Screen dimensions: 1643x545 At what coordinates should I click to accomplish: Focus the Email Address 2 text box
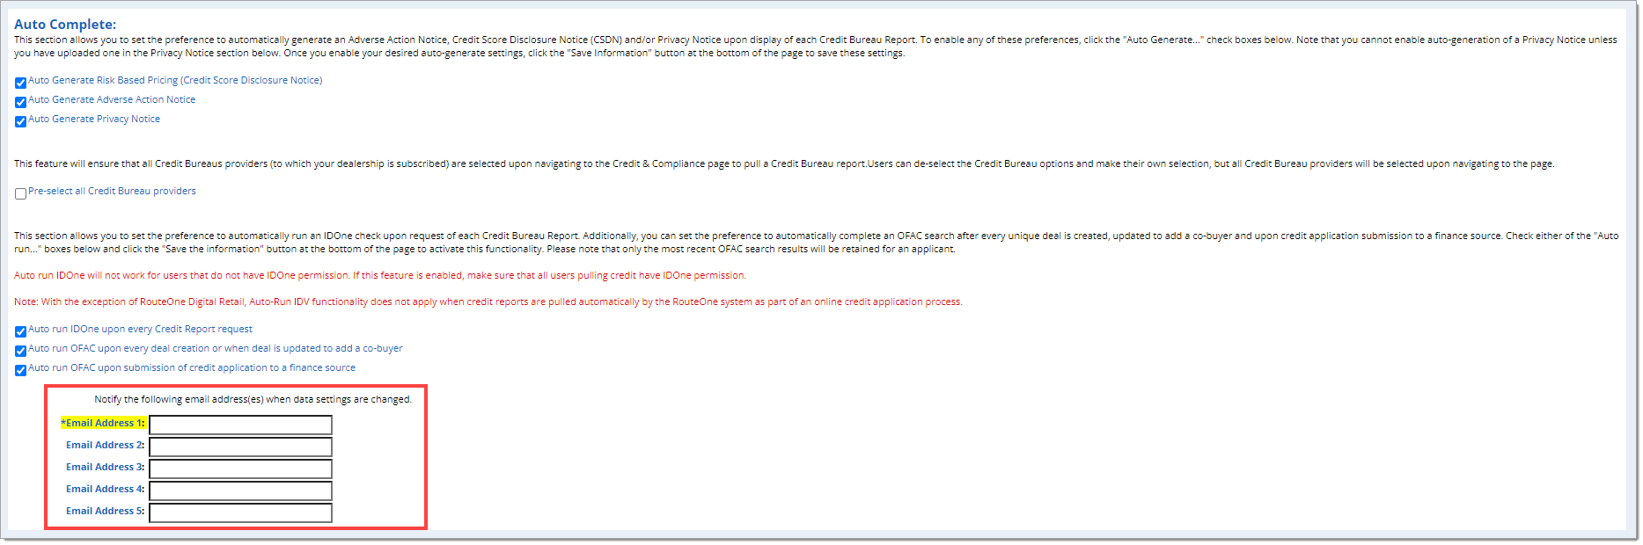[240, 447]
